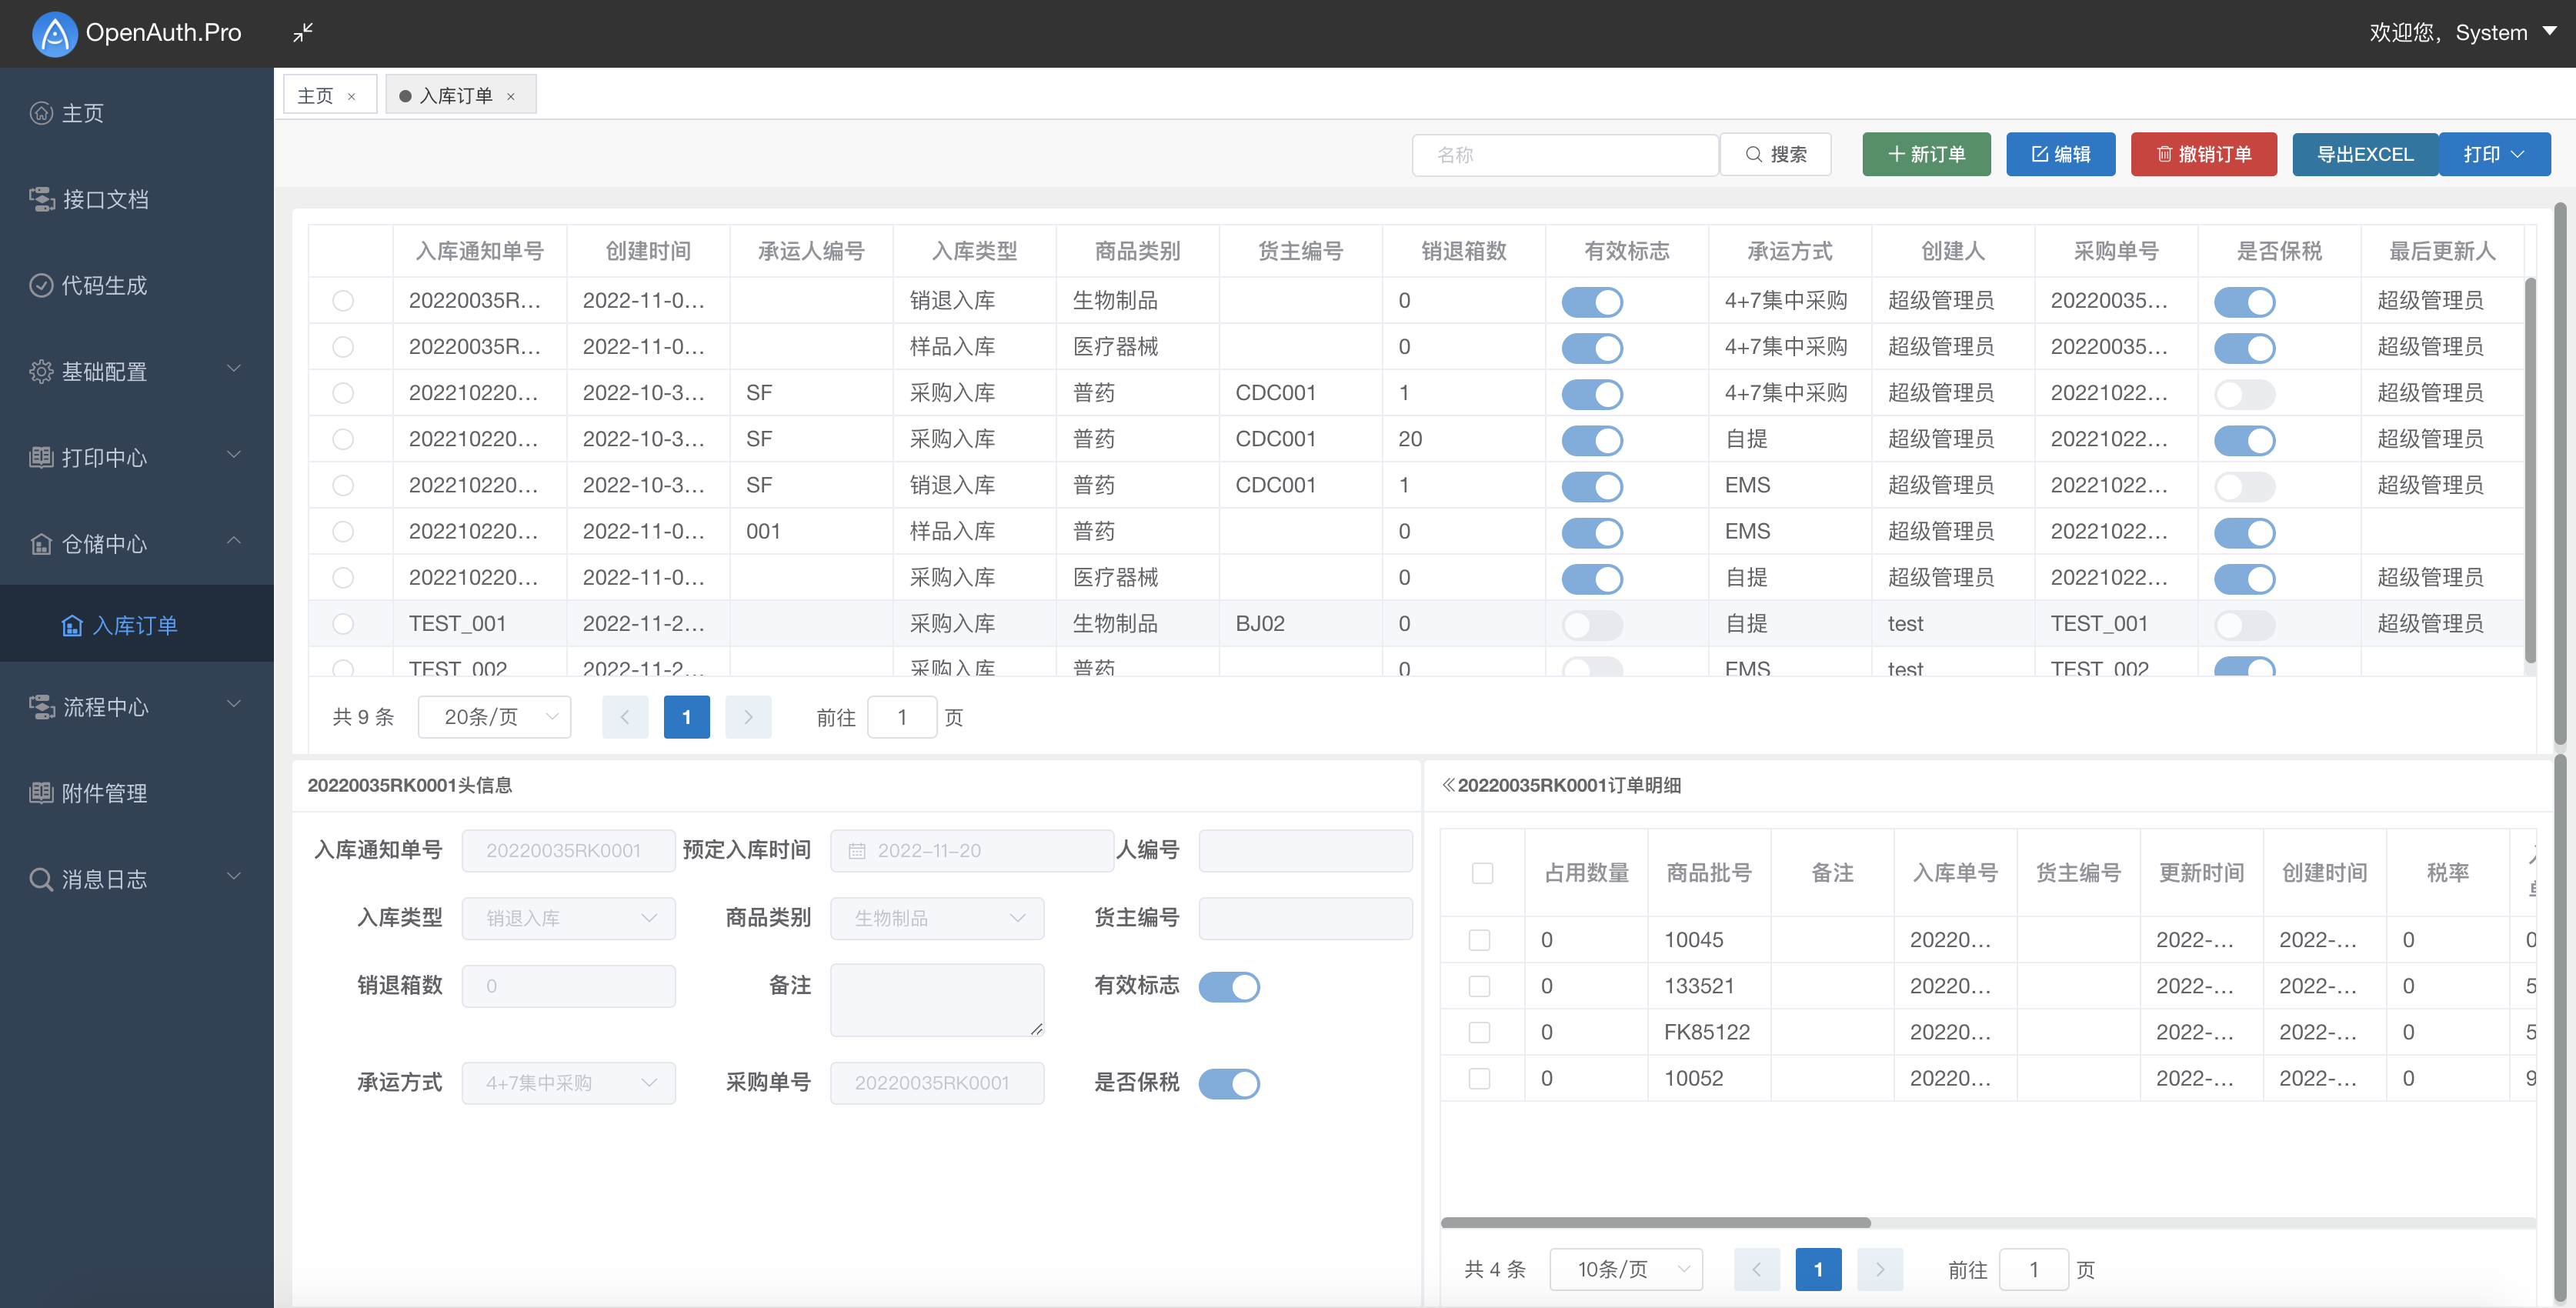The image size is (2576, 1308).
Task: Open the 打印 dropdown button
Action: 2494,154
